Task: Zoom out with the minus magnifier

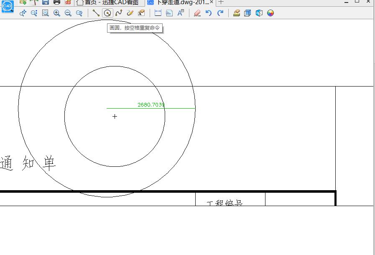Action: [x=68, y=13]
